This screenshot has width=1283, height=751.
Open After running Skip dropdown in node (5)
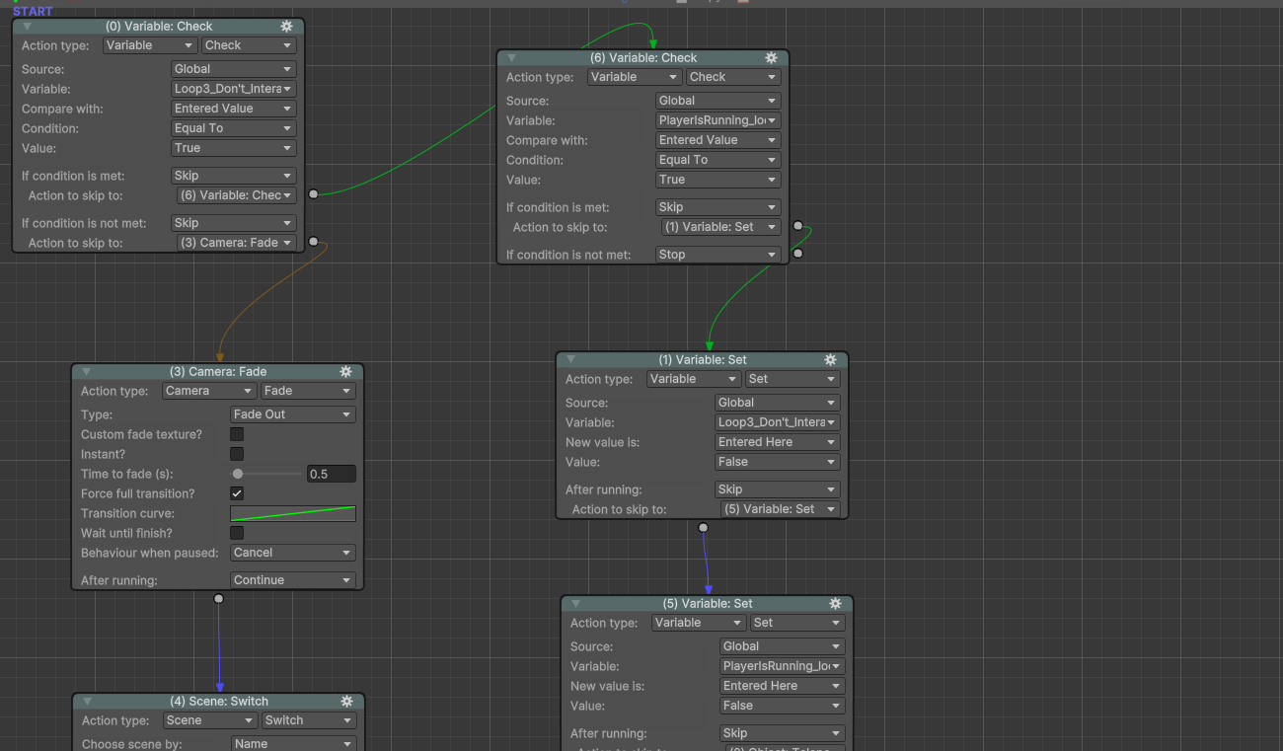[783, 733]
